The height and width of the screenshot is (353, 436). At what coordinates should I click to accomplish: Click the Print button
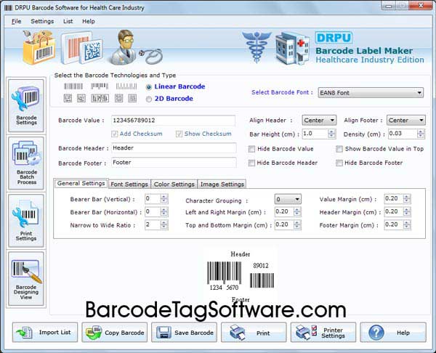pos(254,333)
